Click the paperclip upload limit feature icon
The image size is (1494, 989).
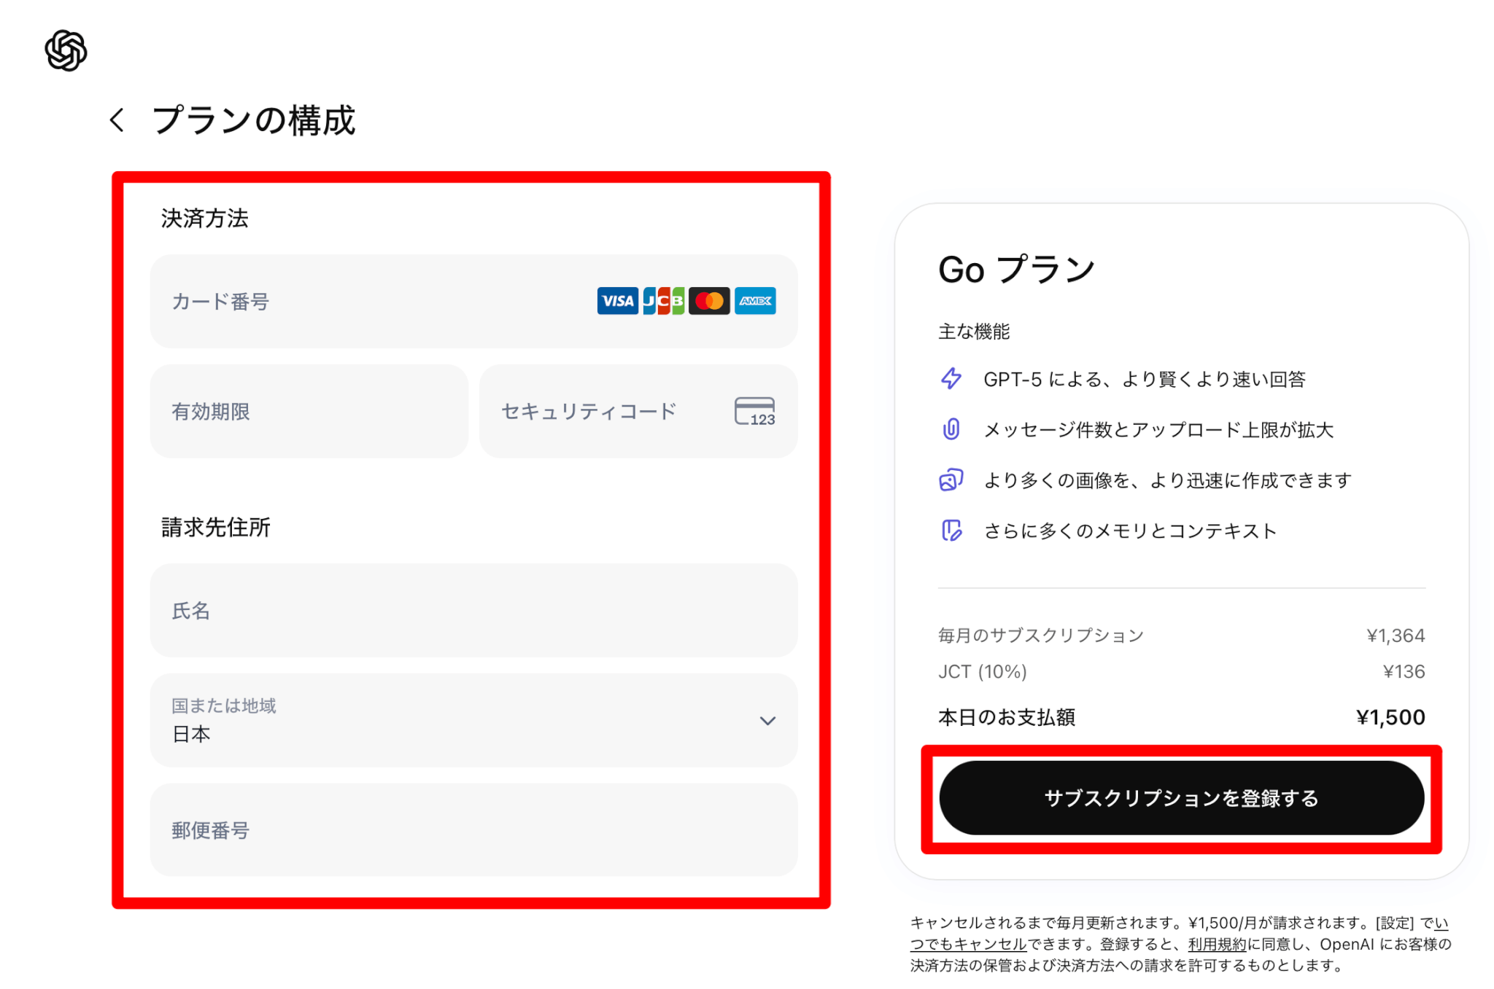pos(951,429)
